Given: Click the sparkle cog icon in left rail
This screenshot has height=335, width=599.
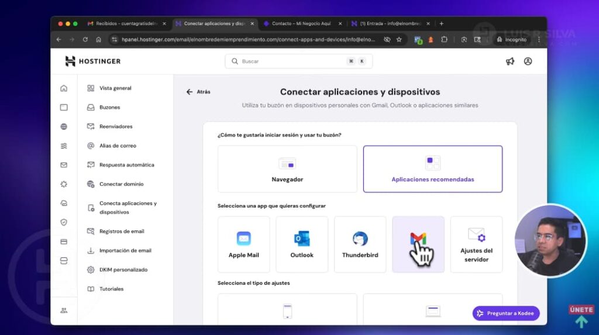Looking at the screenshot, I should [x=64, y=184].
